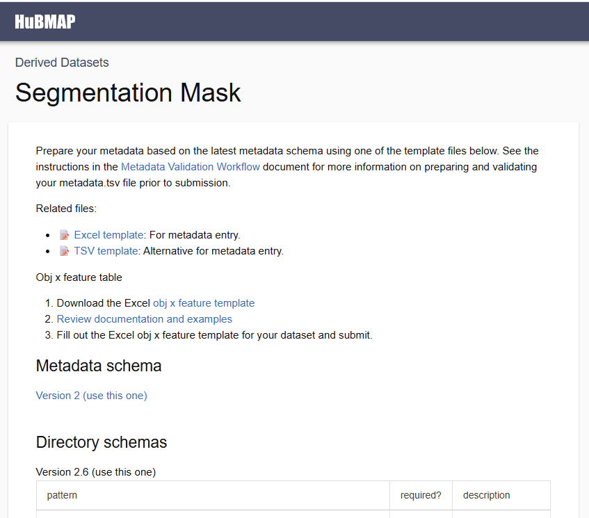Click the Obj x feature table label

(79, 277)
